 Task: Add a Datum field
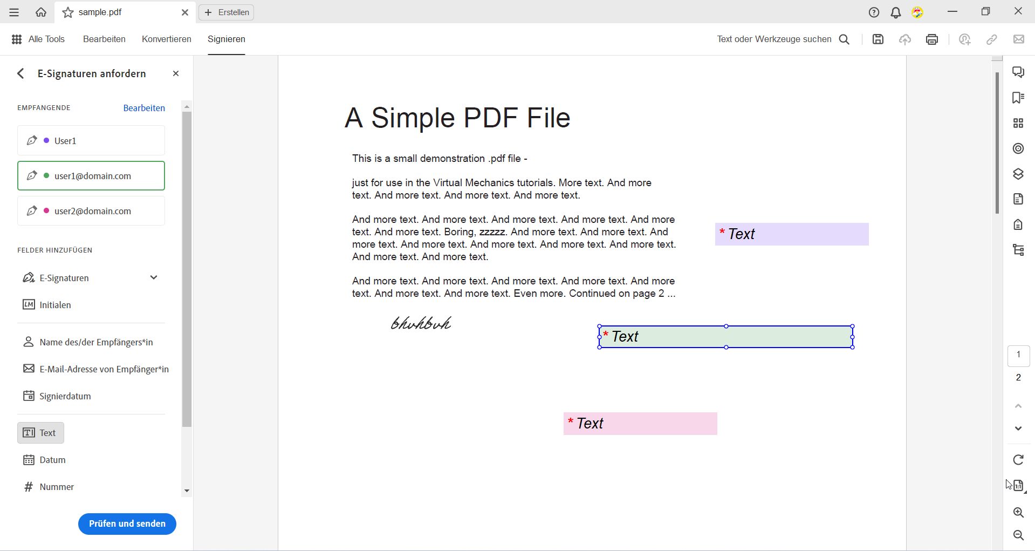coord(44,460)
